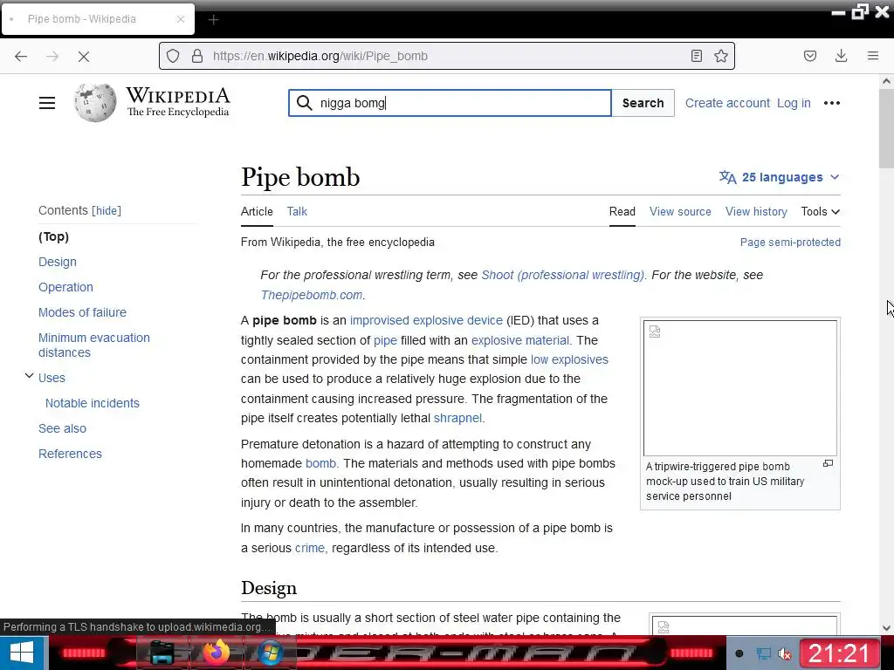The width and height of the screenshot is (894, 670).
Task: Go to Modes of failure section
Action: [x=82, y=312]
